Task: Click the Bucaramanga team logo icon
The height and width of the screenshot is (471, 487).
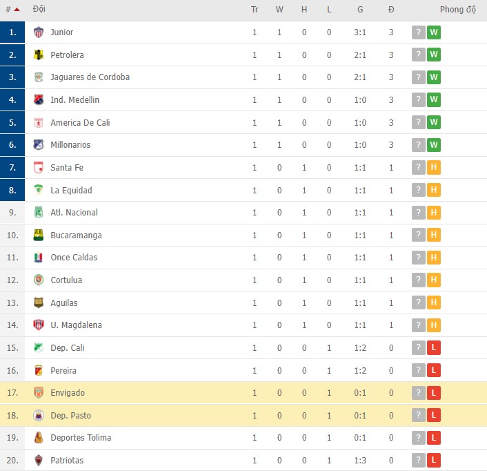Action: [39, 236]
